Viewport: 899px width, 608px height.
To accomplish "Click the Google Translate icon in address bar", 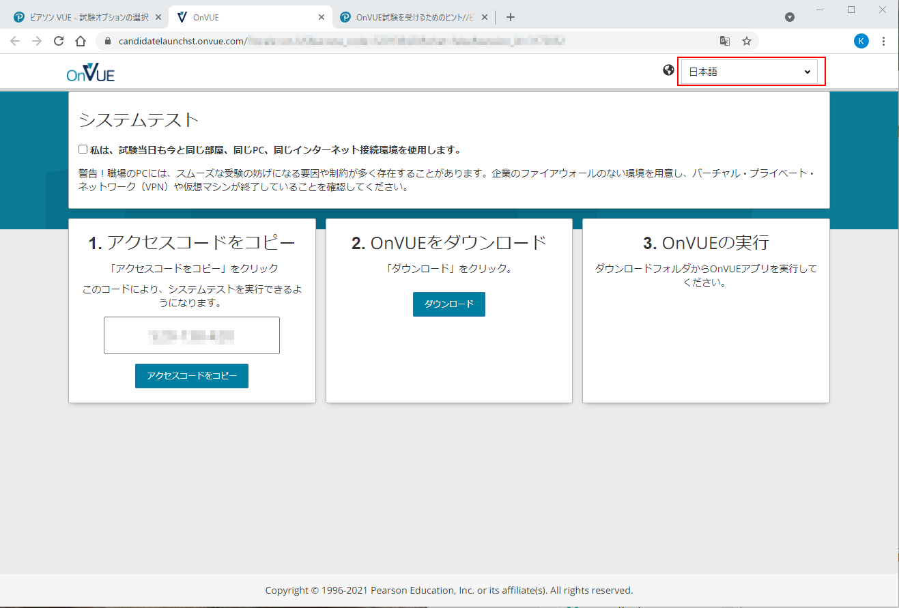I will [x=725, y=41].
